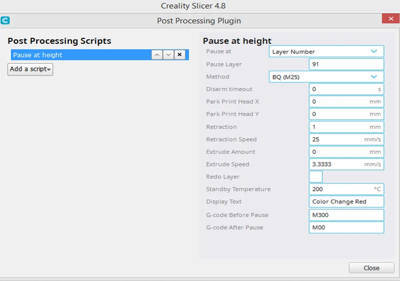Remove the Pause at height script

[180, 55]
